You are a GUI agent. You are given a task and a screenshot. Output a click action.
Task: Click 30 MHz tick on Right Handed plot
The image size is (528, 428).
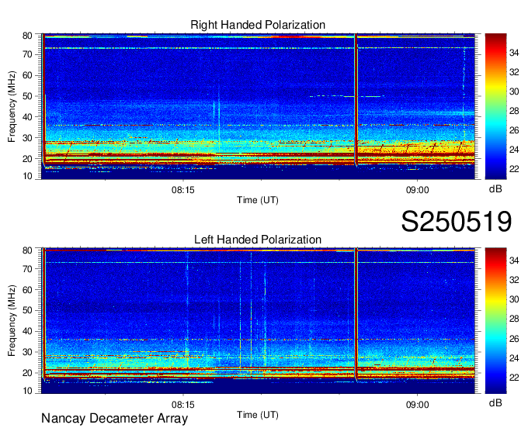point(27,138)
